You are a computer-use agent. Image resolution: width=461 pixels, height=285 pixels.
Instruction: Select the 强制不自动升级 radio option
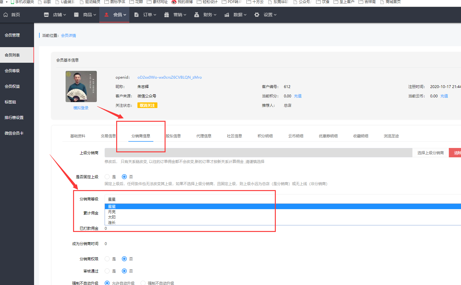click(x=143, y=283)
